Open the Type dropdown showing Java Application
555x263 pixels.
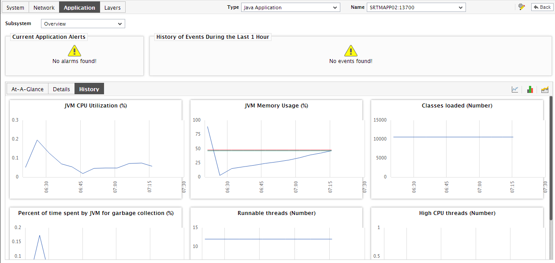[291, 7]
